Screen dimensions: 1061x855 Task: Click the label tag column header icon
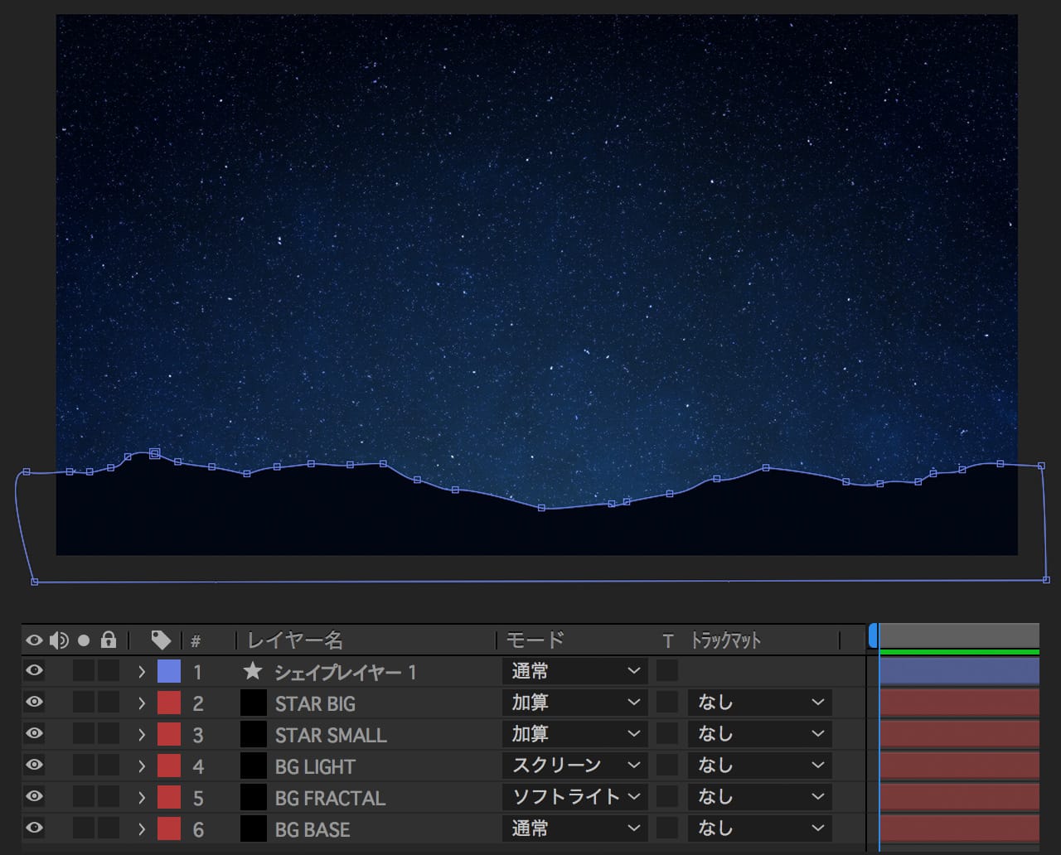point(161,640)
